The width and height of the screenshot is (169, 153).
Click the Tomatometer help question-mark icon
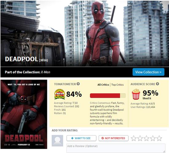pos(78,84)
